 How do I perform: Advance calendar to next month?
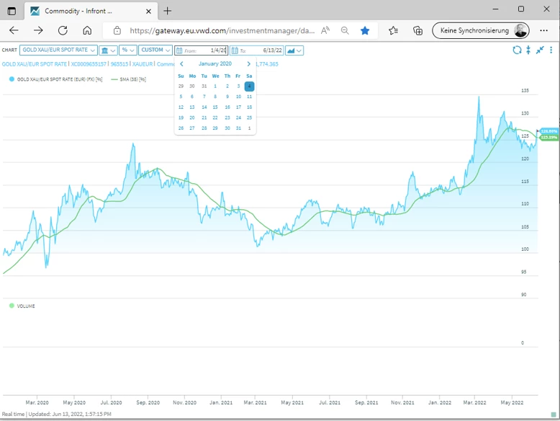[x=249, y=64]
